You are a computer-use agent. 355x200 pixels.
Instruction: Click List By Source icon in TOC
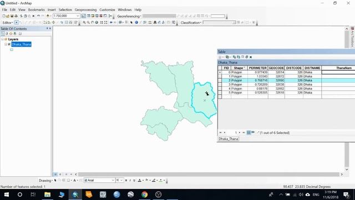7,33
